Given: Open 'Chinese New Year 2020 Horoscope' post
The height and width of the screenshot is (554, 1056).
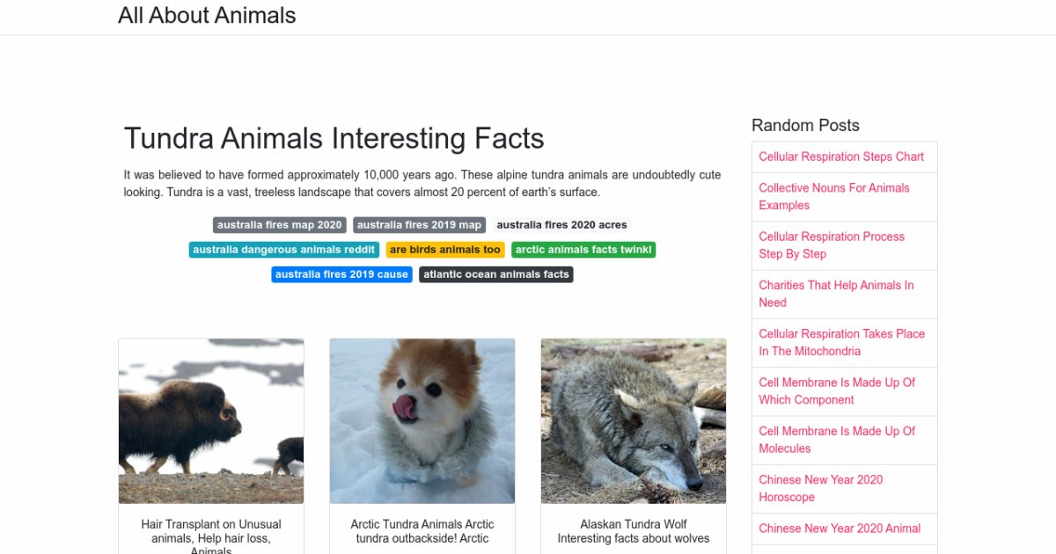Looking at the screenshot, I should point(820,488).
